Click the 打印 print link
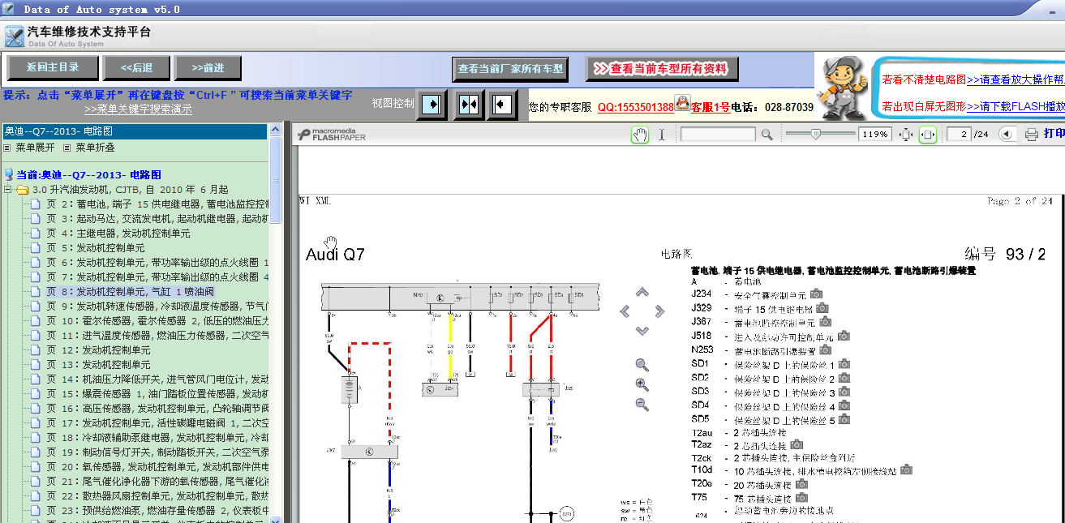The height and width of the screenshot is (523, 1065). 1054,134
